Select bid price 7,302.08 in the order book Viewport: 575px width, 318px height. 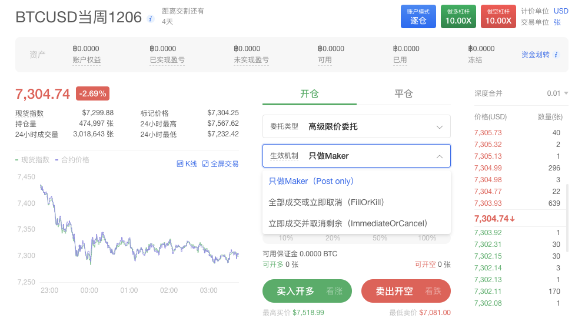[x=488, y=303]
